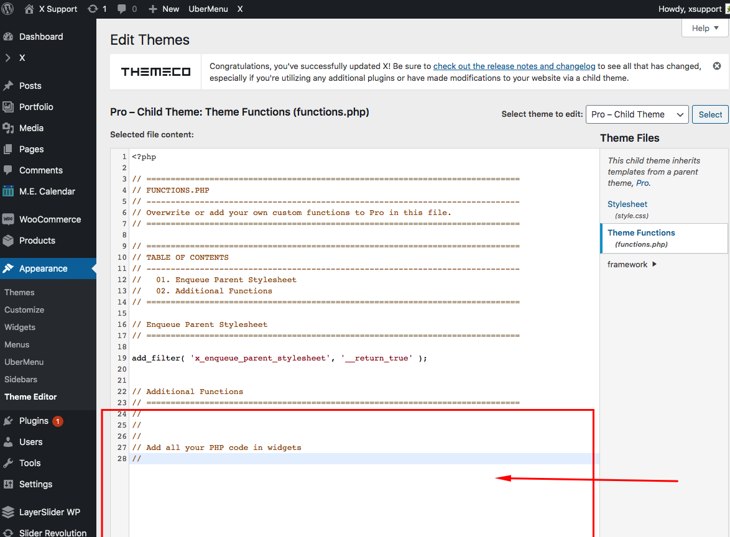Click the plus icon next to New
The image size is (730, 537).
153,9
